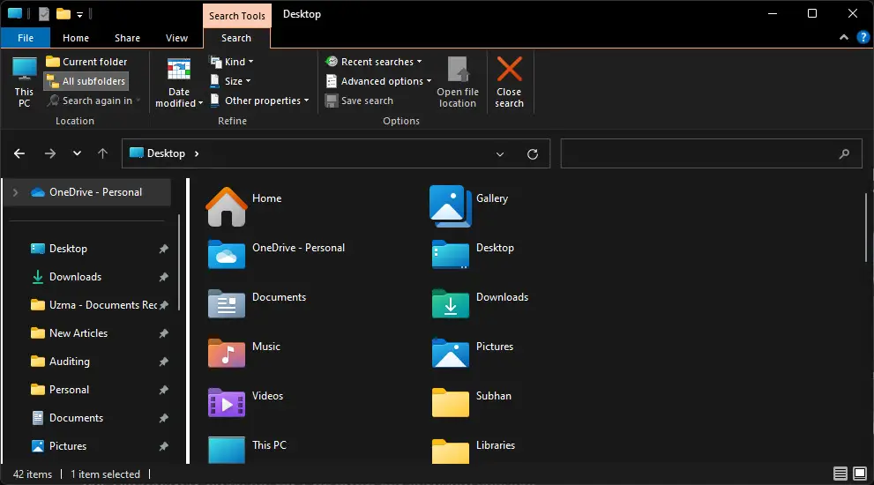Select the Libraries folder icon
874x485 pixels.
[451, 451]
